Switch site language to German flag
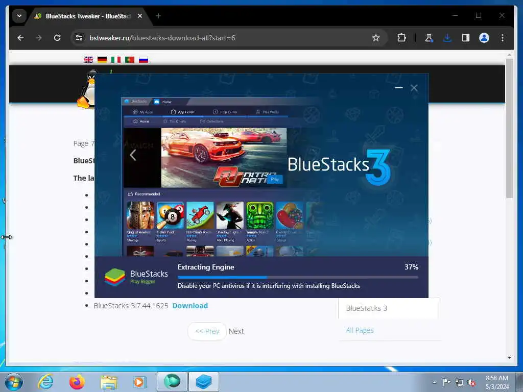This screenshot has height=392, width=523. point(102,60)
